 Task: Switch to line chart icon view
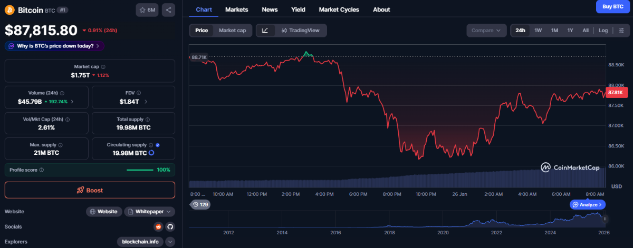[265, 31]
